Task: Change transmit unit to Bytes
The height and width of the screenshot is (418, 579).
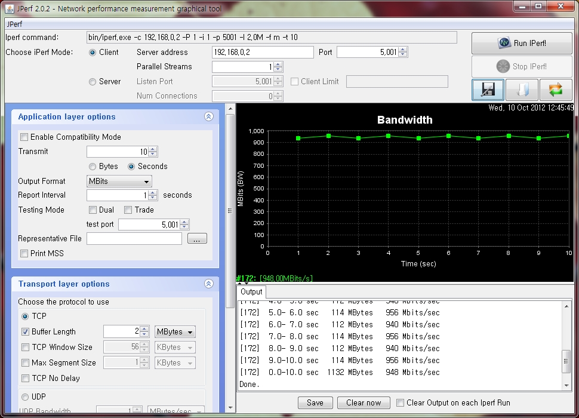Action: (x=93, y=166)
